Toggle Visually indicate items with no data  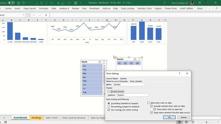(151, 106)
